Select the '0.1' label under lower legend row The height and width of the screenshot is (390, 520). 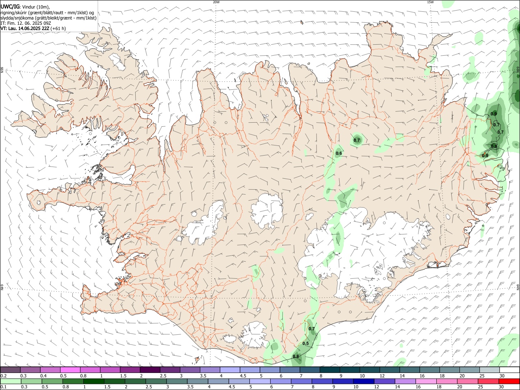[4, 387]
